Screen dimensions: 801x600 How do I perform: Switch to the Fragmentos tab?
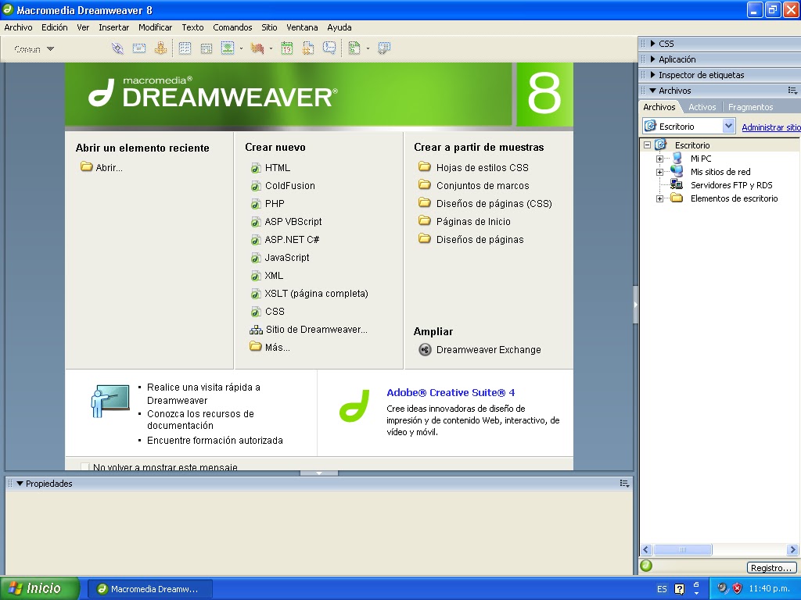(750, 107)
